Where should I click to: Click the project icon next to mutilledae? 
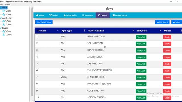[x=1, y=18]
